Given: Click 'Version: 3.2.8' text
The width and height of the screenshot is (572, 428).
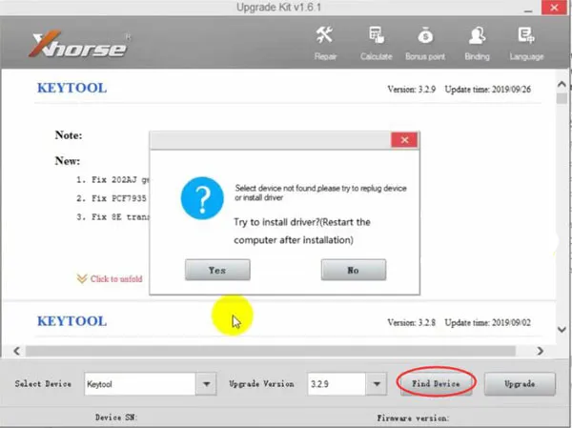Looking at the screenshot, I should coord(412,322).
